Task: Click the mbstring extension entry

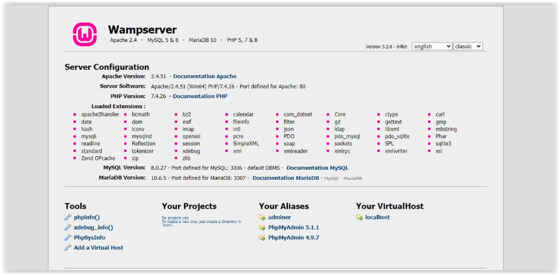Action: 446,130
